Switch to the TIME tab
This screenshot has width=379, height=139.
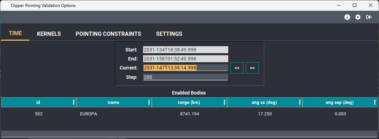[15, 33]
